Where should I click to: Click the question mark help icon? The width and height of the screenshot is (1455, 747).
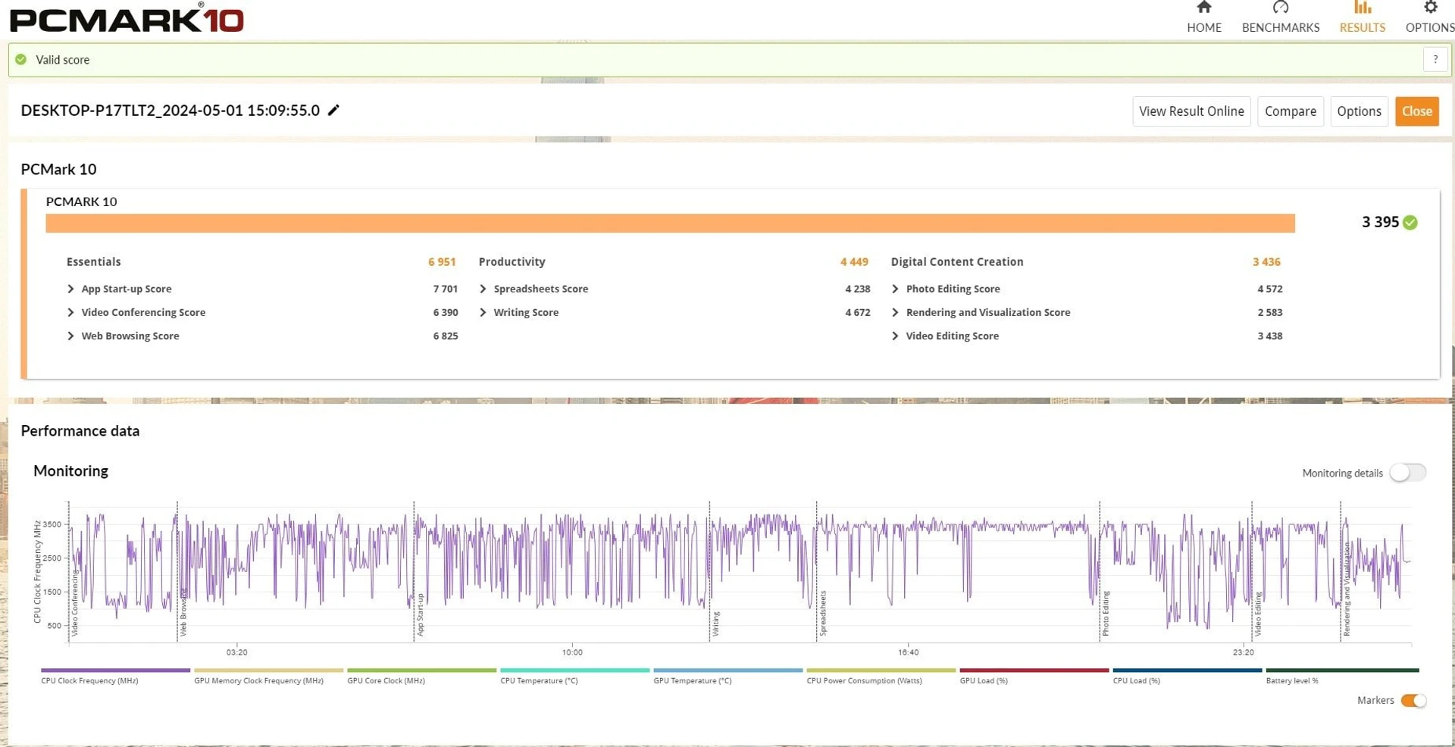point(1435,60)
